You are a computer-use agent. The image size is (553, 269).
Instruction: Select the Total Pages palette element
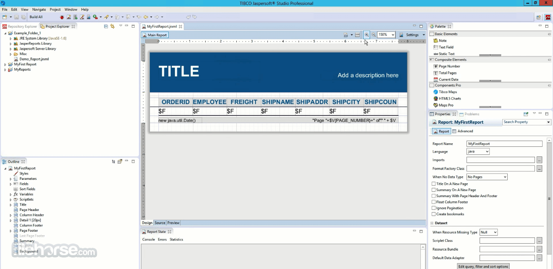pos(445,73)
